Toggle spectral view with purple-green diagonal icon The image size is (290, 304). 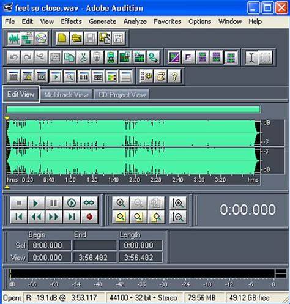[x=174, y=57]
